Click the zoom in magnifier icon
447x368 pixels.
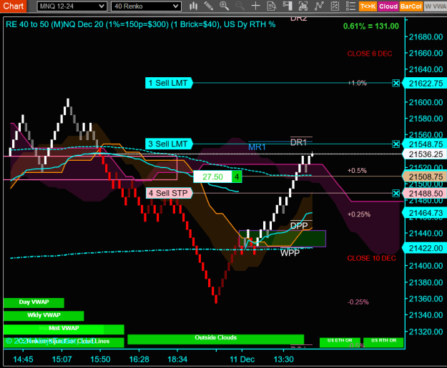(224, 6)
